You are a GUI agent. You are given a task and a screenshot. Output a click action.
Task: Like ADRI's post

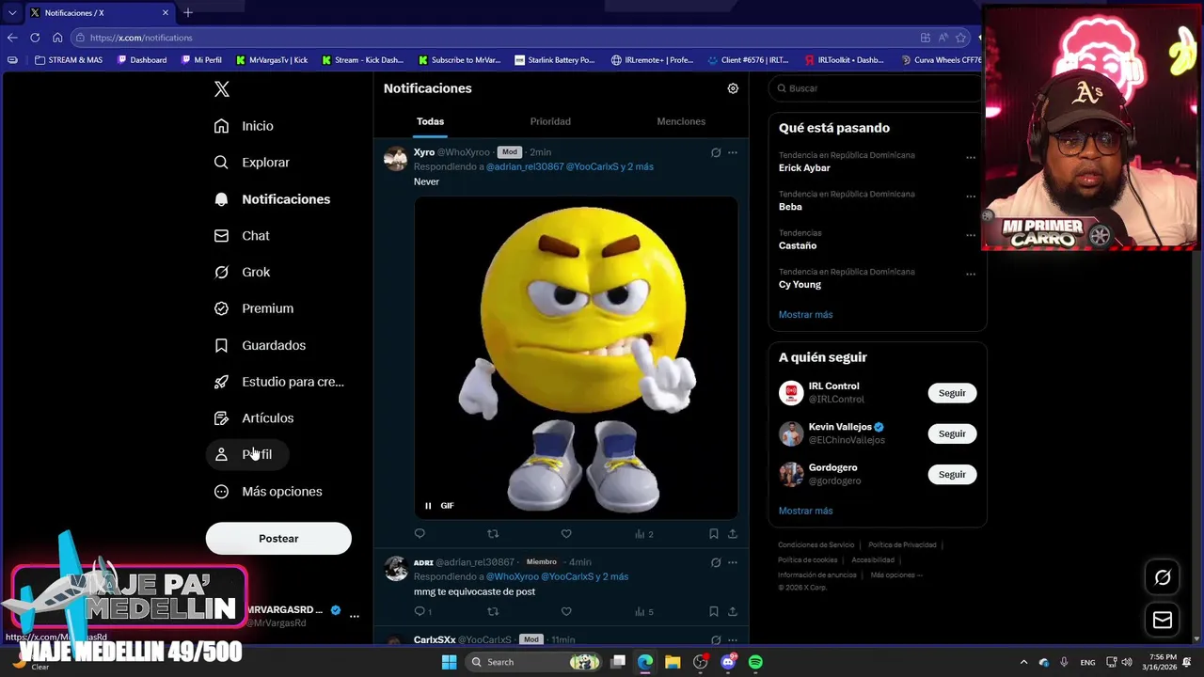[566, 612]
